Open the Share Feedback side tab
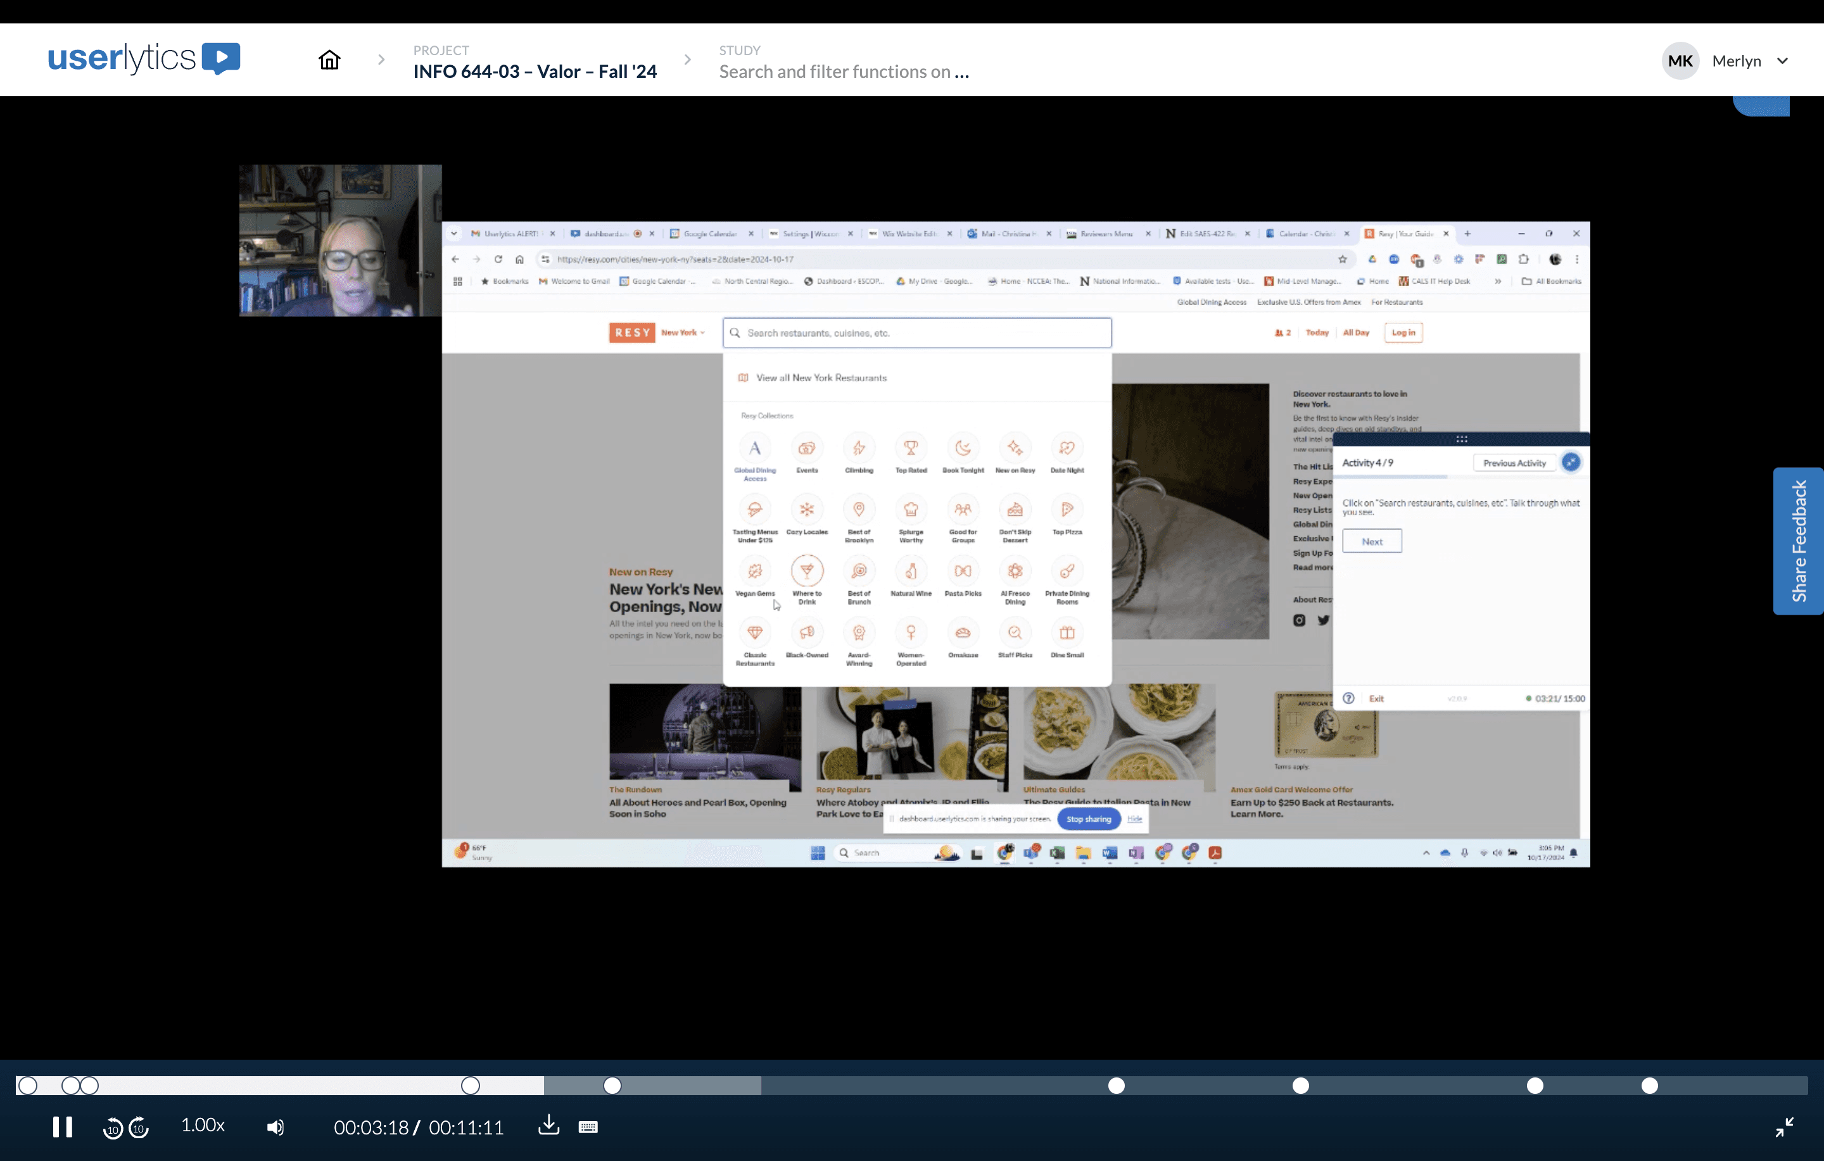1824x1161 pixels. coord(1798,541)
